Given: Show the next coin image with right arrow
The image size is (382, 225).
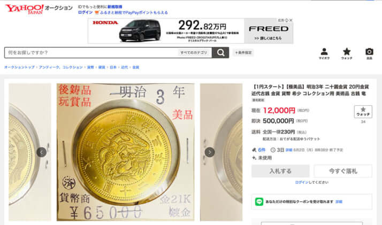Looking at the screenshot, I should click(210, 152).
